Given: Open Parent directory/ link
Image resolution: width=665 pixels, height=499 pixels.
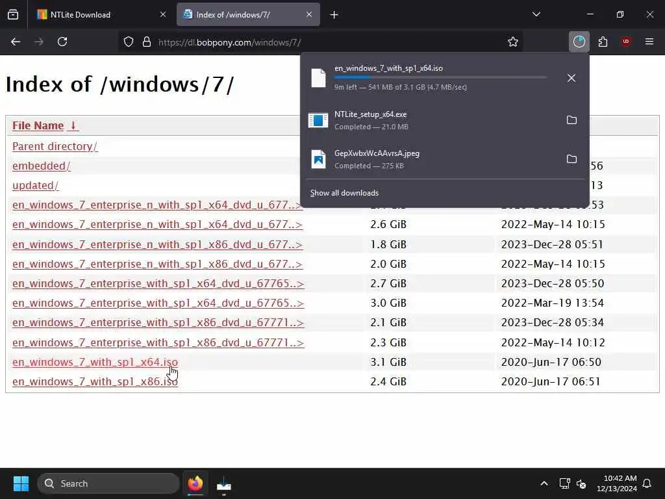Looking at the screenshot, I should click(55, 146).
